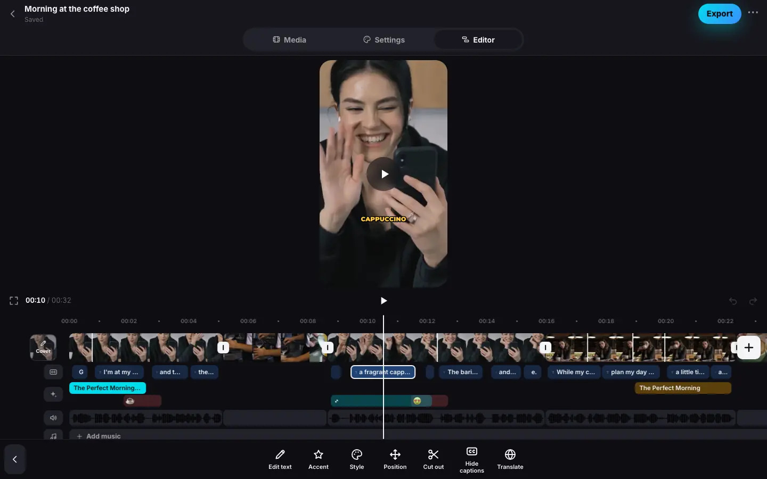This screenshot has width=767, height=479.
Task: Click the 00:04 mark on the timeline ruler
Action: point(189,321)
